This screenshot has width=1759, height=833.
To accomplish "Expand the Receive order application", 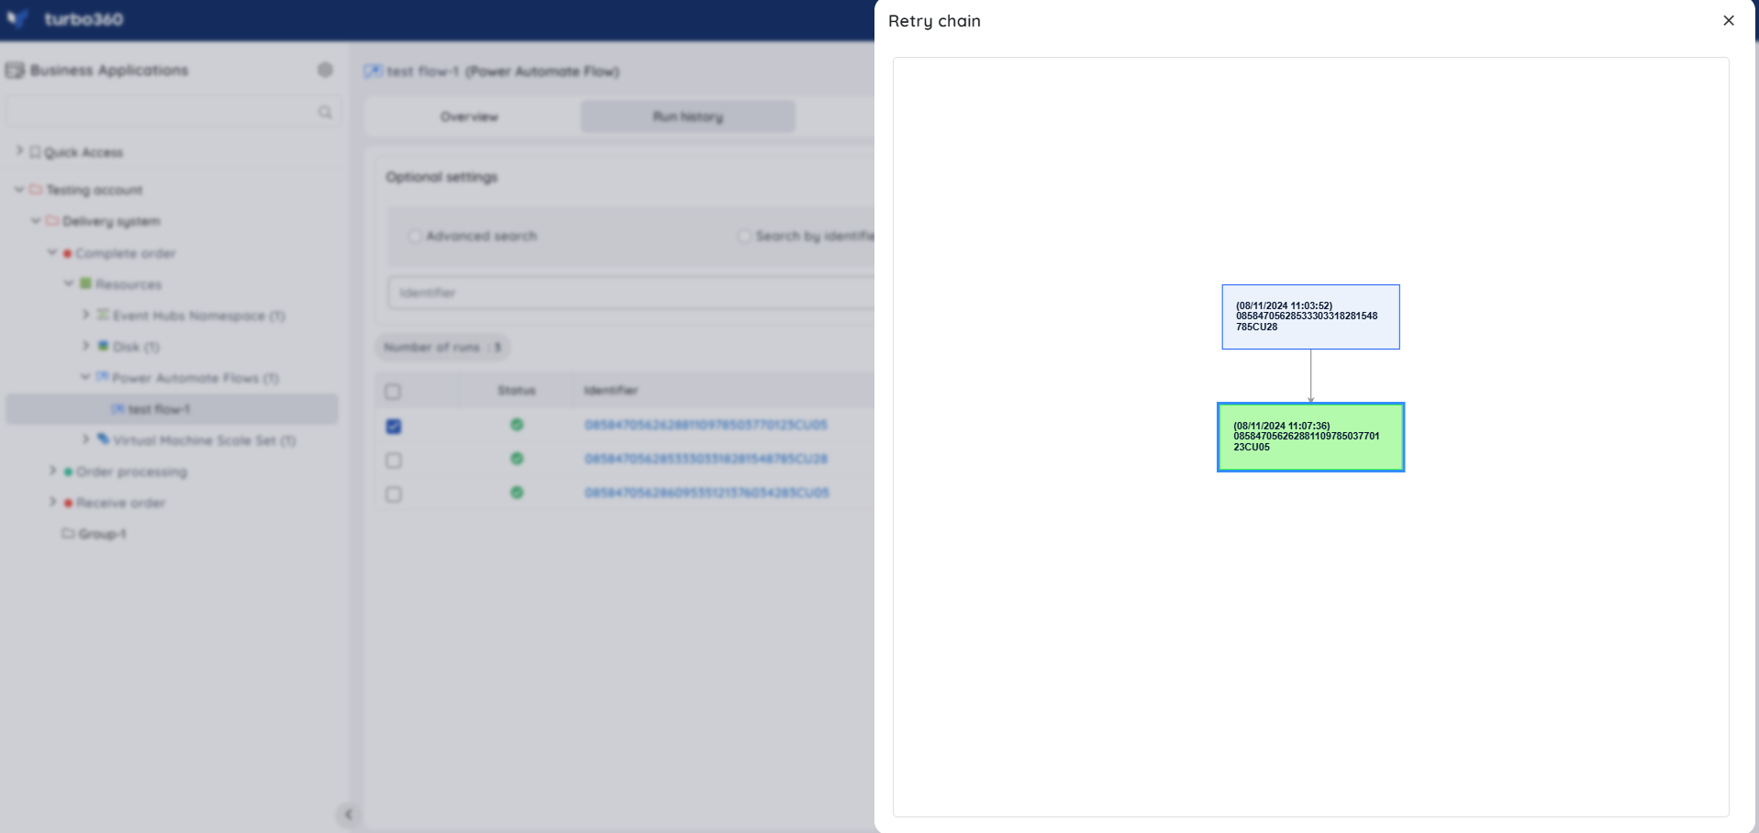I will [x=52, y=501].
